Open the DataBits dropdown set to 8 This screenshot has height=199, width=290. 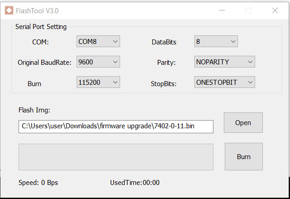coord(216,42)
